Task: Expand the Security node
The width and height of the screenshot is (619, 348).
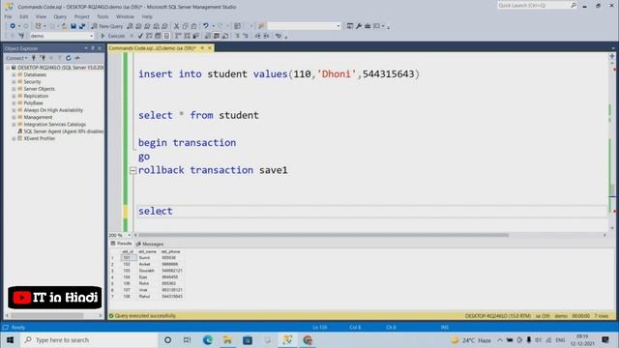Action: click(14, 81)
